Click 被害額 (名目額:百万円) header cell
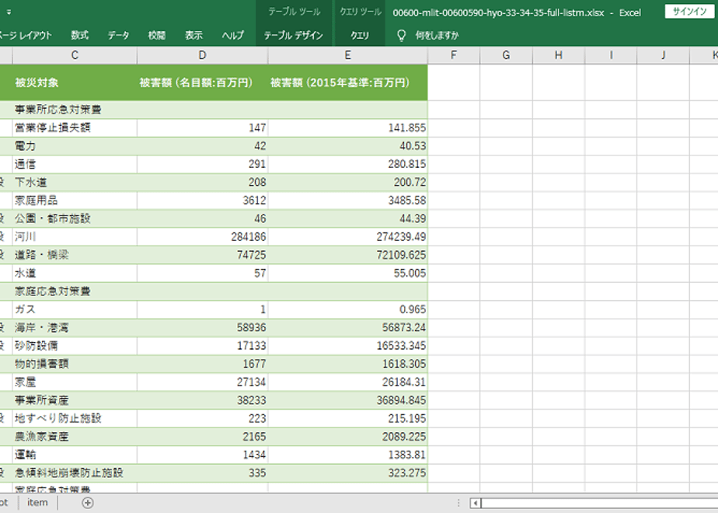 (x=202, y=82)
